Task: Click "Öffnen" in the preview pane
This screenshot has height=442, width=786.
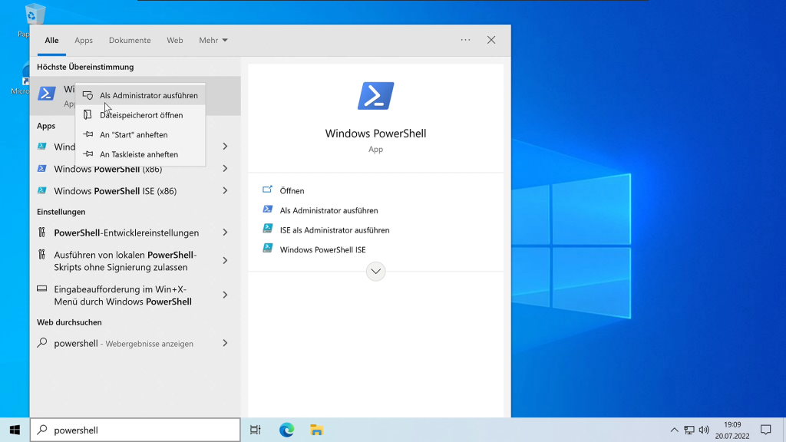Action: coord(292,190)
